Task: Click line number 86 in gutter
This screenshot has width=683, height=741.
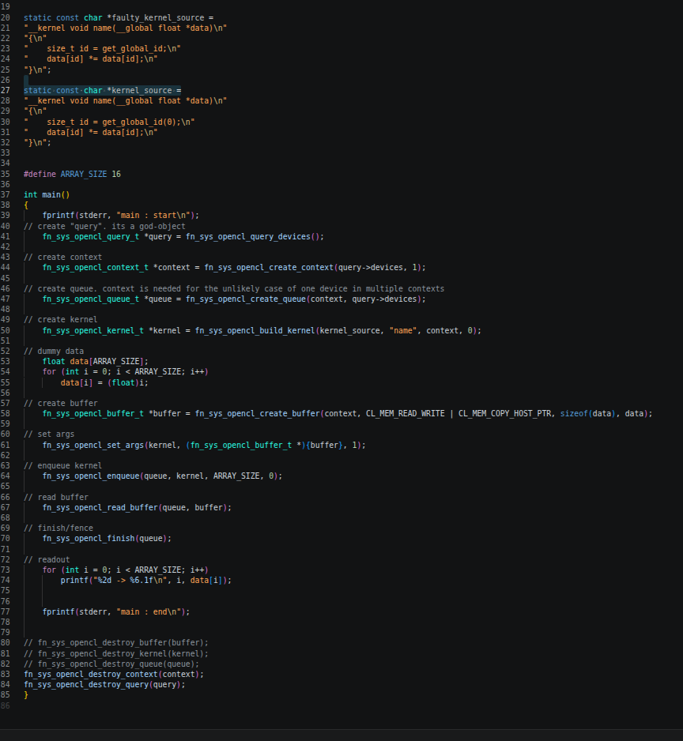Action: coord(6,705)
